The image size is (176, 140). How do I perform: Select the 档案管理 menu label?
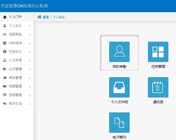pos(15,86)
